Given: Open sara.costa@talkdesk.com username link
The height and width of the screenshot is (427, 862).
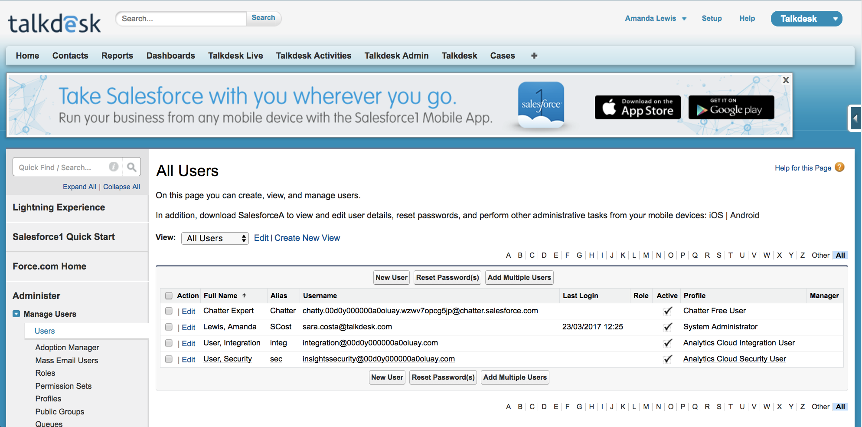Looking at the screenshot, I should 347,327.
